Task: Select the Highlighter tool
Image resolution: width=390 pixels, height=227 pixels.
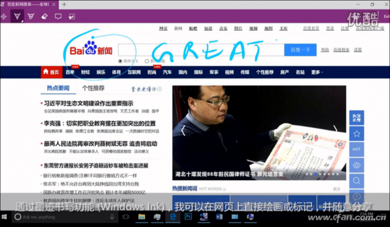Action: click(31, 17)
